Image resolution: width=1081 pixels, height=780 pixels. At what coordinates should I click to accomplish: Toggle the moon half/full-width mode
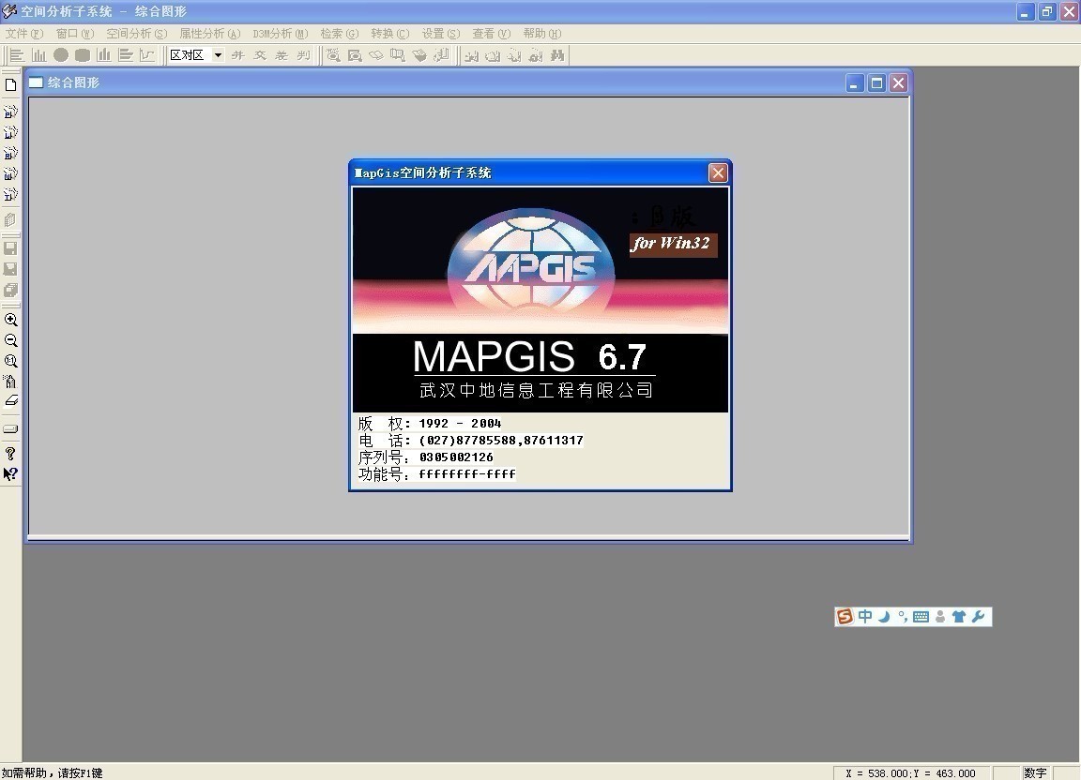point(884,616)
